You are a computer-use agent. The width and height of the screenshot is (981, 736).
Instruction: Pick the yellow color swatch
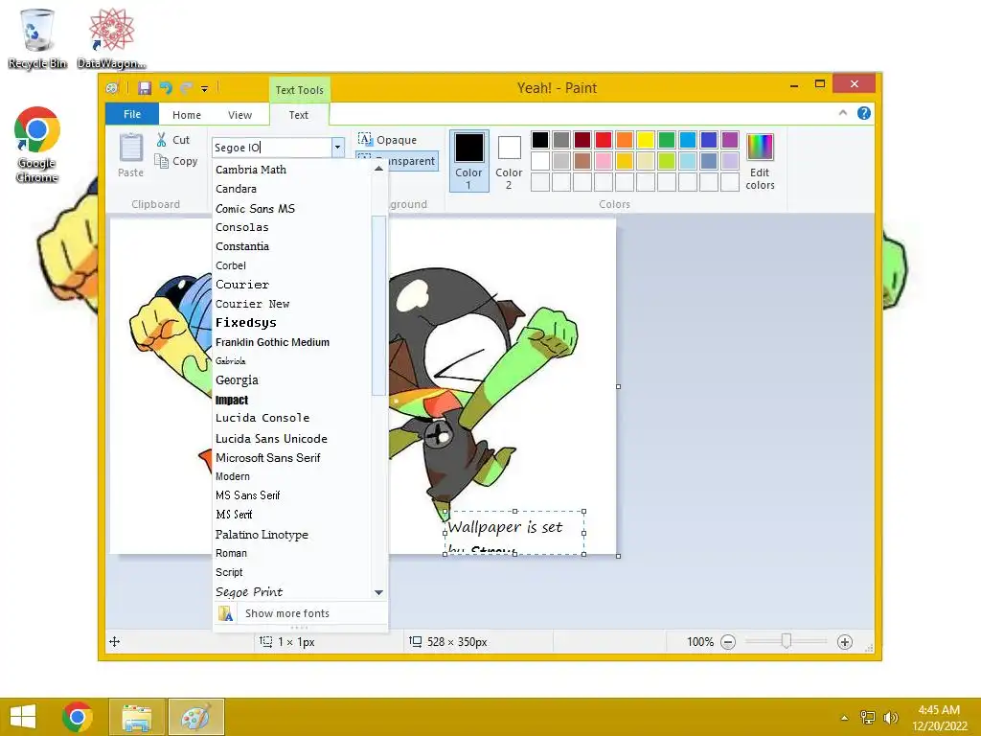646,140
